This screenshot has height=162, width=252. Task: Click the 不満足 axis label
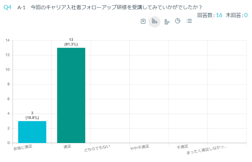coord(182,147)
